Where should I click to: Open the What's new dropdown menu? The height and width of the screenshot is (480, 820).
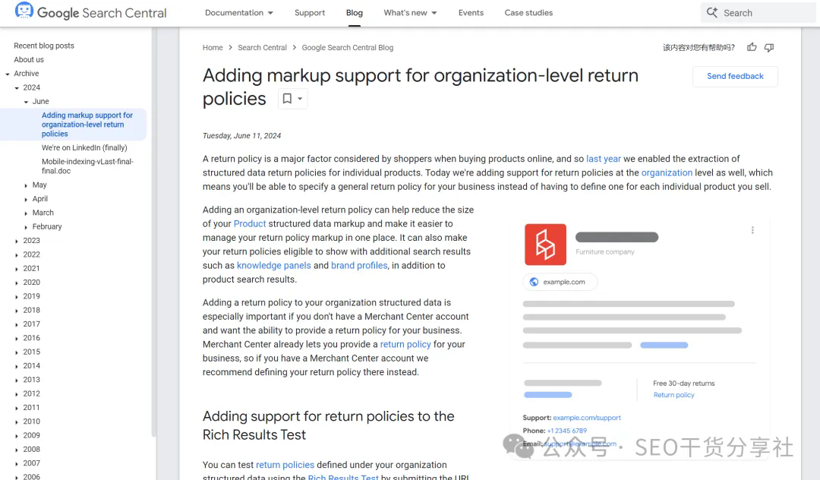click(410, 13)
